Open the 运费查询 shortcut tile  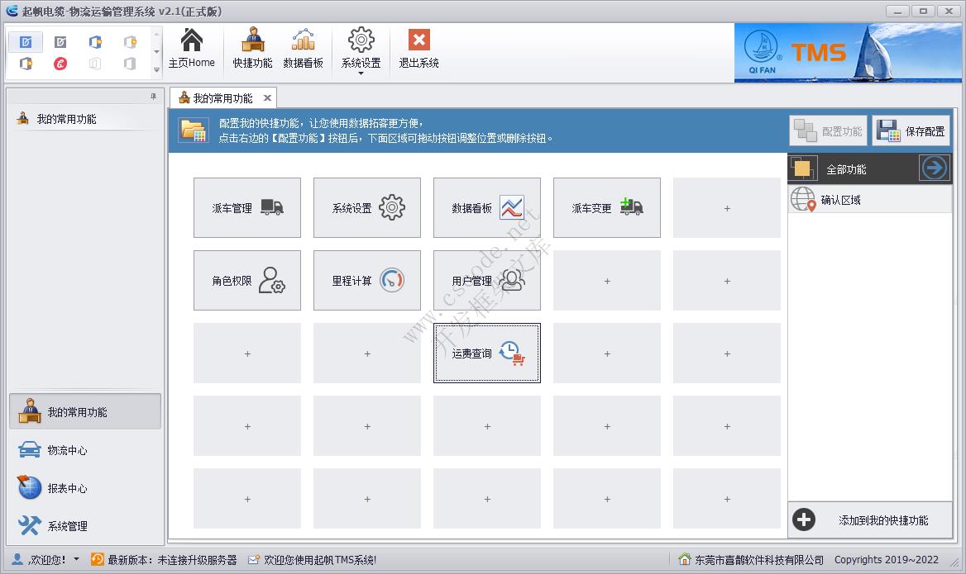tap(486, 353)
